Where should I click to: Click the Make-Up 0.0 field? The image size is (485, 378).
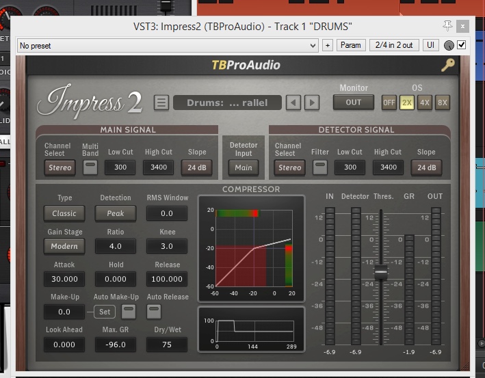pos(64,312)
